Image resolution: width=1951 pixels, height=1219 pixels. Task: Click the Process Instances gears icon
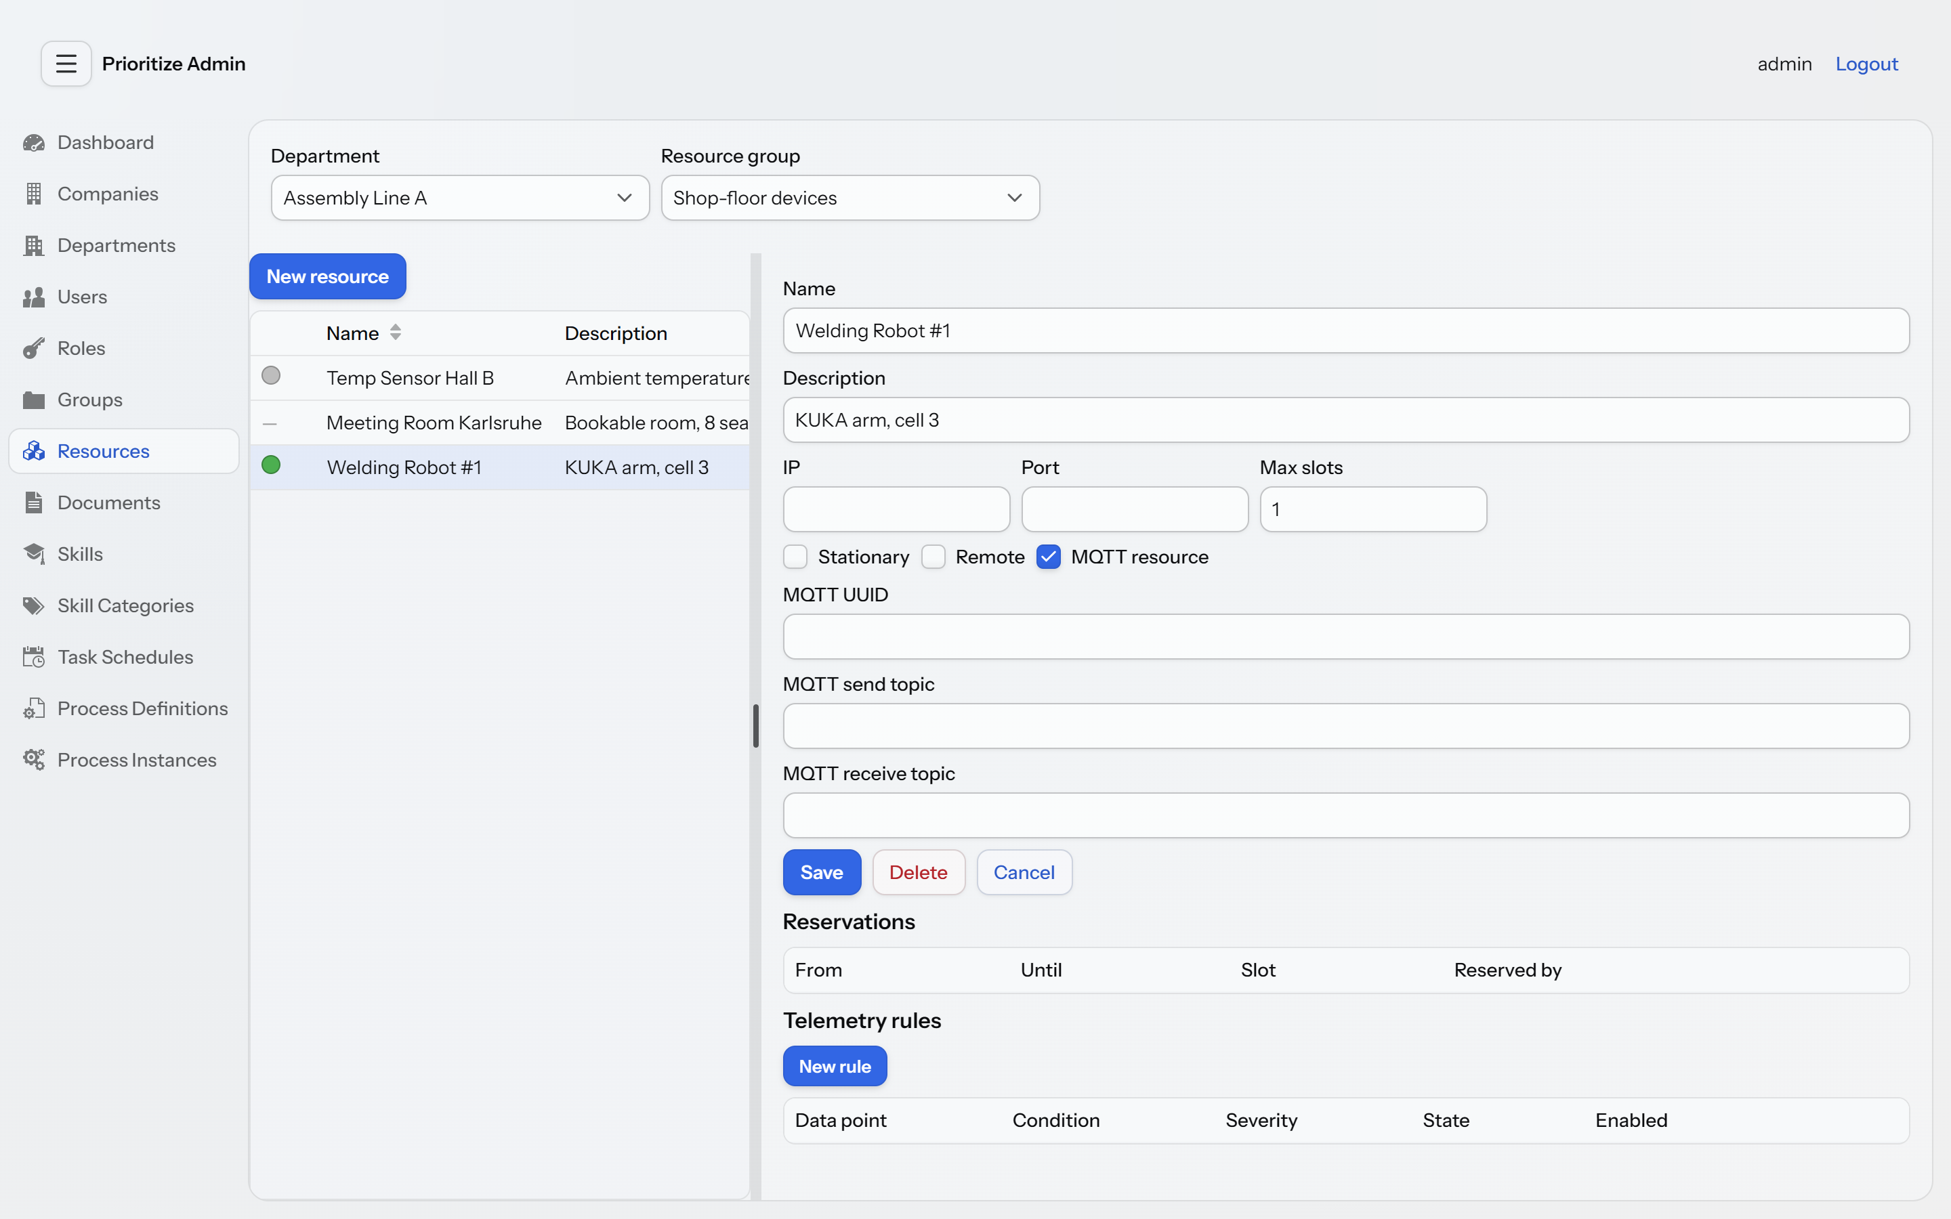point(34,761)
